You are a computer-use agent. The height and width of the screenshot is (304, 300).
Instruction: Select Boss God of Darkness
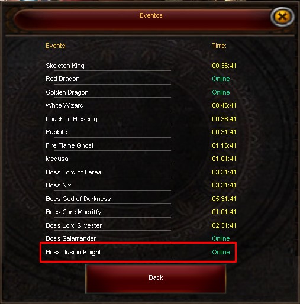(78, 199)
